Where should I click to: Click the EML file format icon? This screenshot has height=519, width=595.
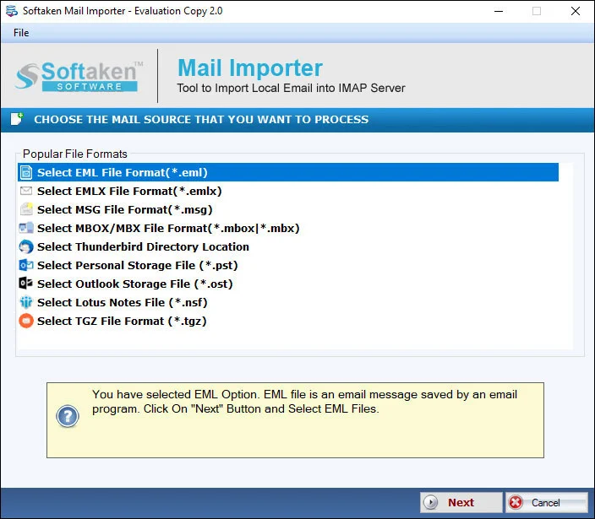pyautogui.click(x=26, y=172)
